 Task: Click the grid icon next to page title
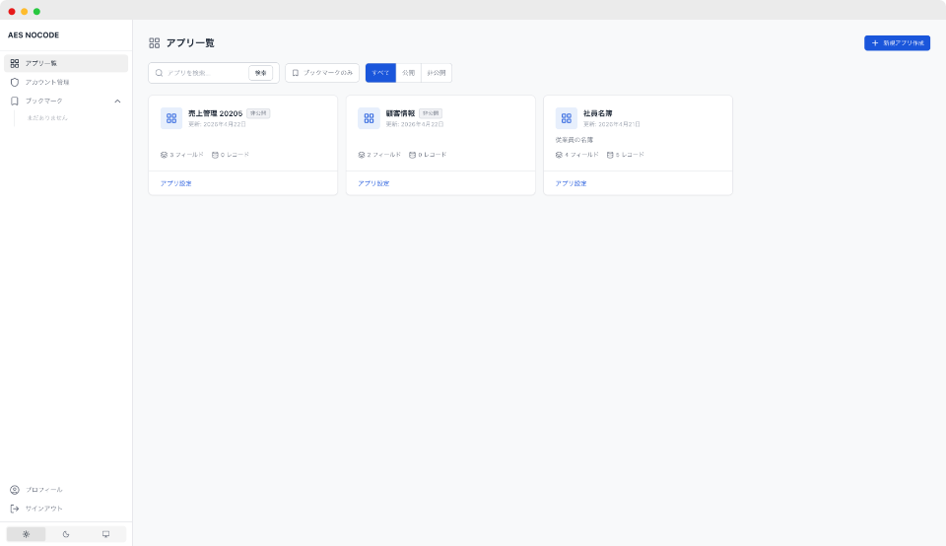tap(155, 42)
